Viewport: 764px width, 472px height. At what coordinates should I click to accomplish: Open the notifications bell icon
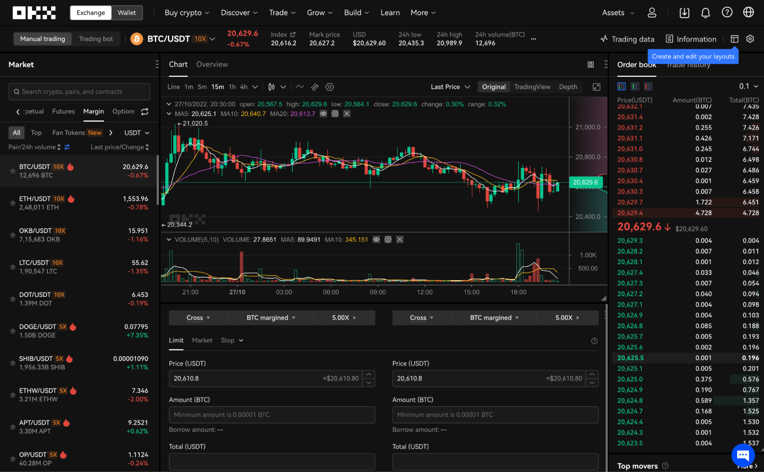705,13
